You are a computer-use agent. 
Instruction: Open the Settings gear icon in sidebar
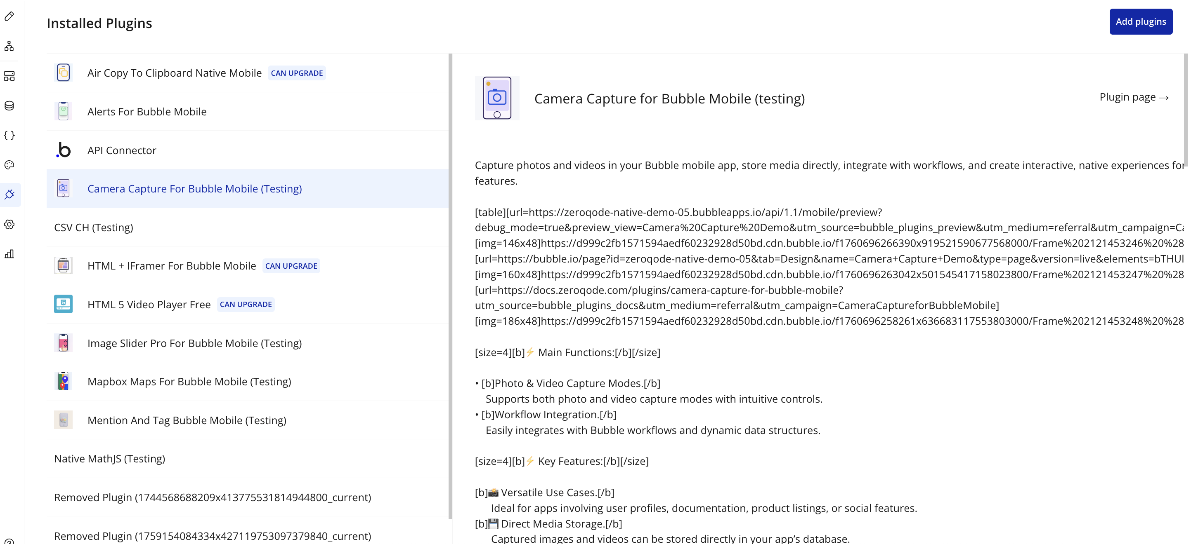[9, 225]
